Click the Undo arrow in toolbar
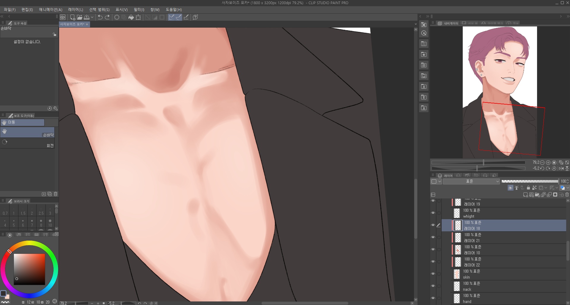The image size is (570, 305). 100,17
